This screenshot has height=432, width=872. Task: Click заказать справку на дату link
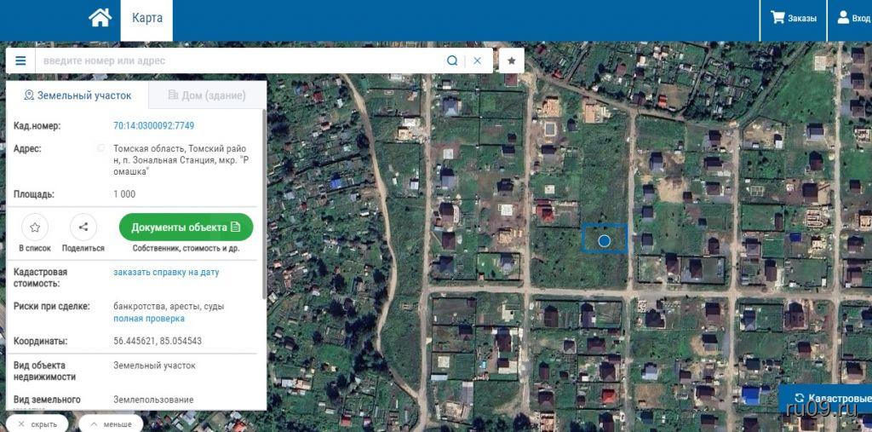[166, 272]
